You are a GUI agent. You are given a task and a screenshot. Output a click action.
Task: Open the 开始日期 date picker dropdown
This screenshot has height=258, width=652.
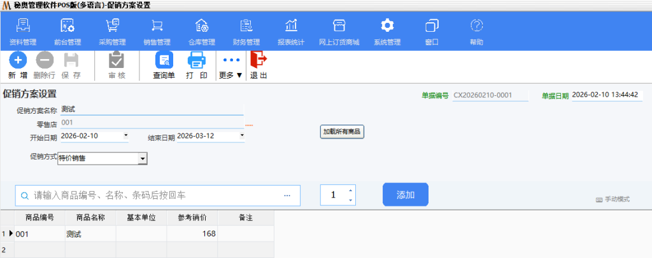click(x=125, y=135)
